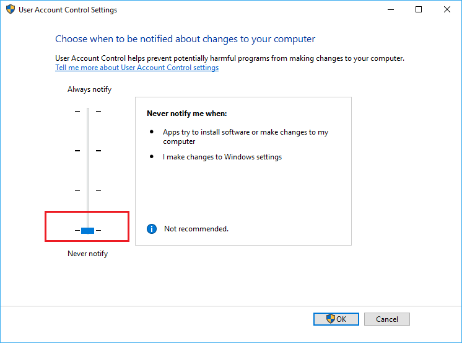Set slider to the third tick from top
Image resolution: width=462 pixels, height=343 pixels.
click(88, 190)
